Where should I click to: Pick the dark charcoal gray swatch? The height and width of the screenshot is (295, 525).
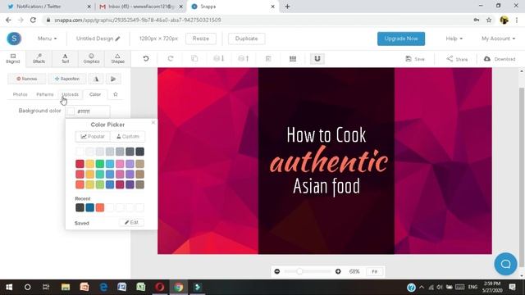point(140,152)
